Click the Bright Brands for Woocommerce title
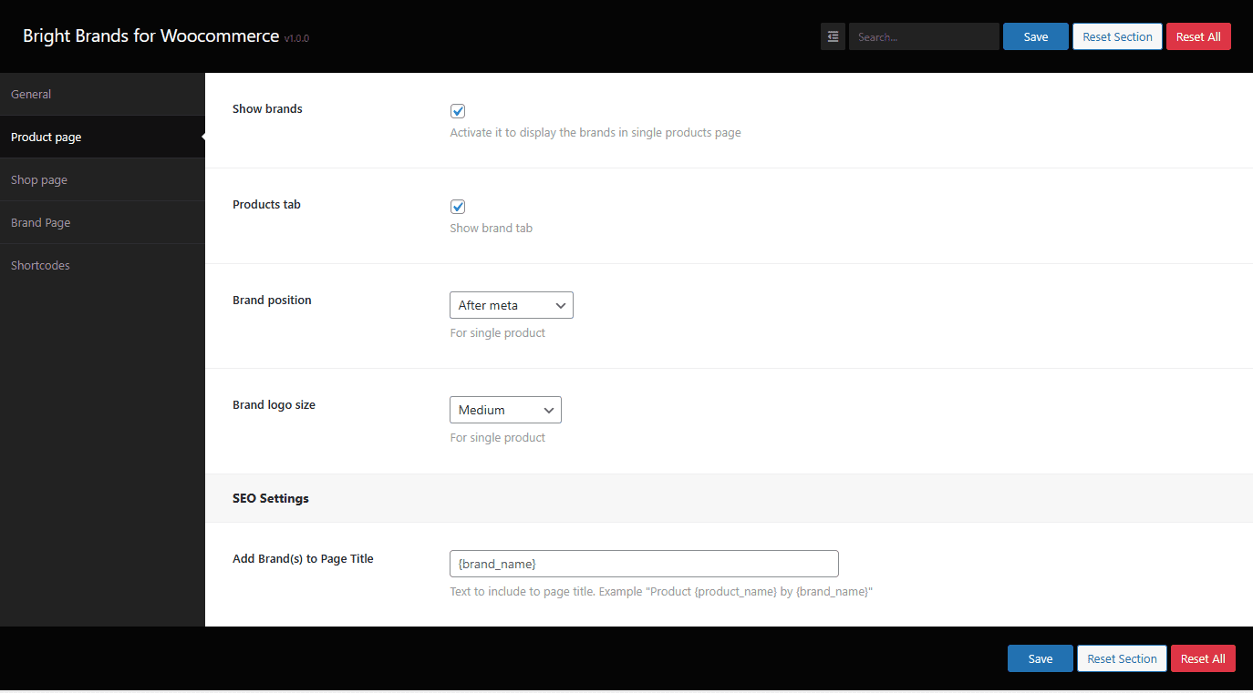Screen dimensions: 1253x693 coord(151,36)
